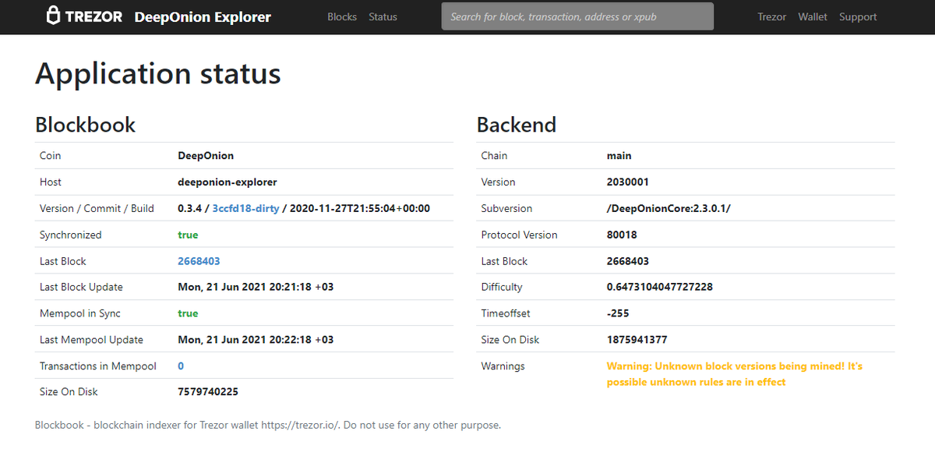This screenshot has width=935, height=470.
Task: Focus the block, transaction, address search field
Action: (577, 16)
